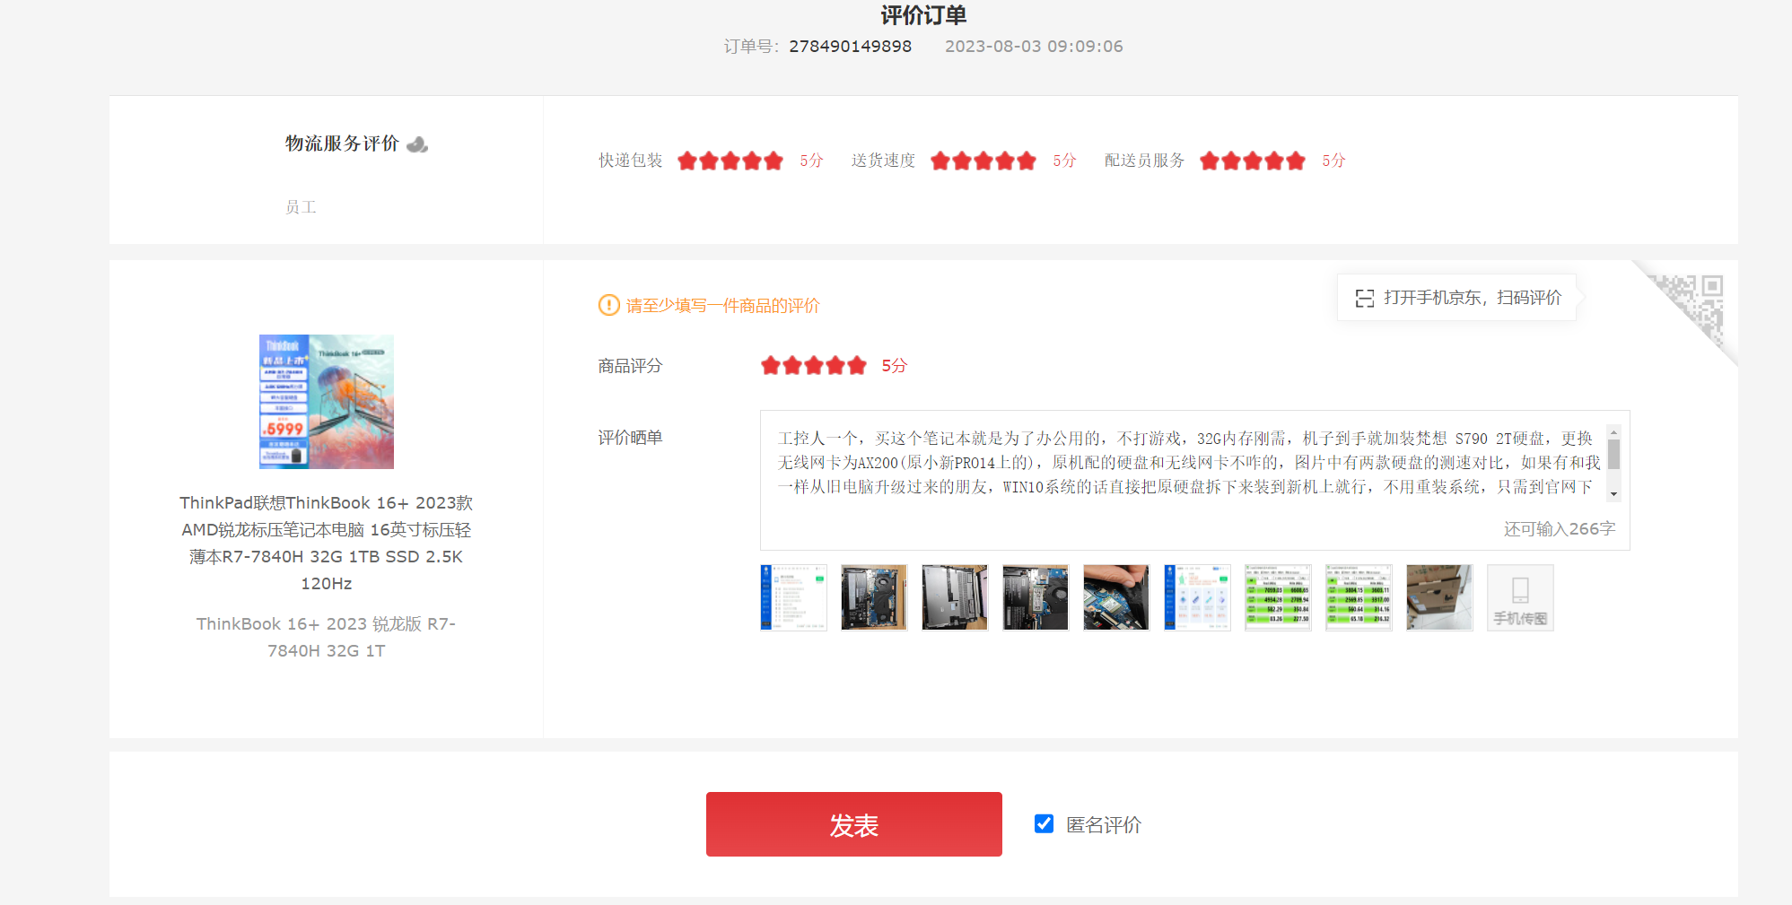Screen dimensions: 1792x905
Task: Click the second star of 快递包装 rating
Action: point(709,161)
